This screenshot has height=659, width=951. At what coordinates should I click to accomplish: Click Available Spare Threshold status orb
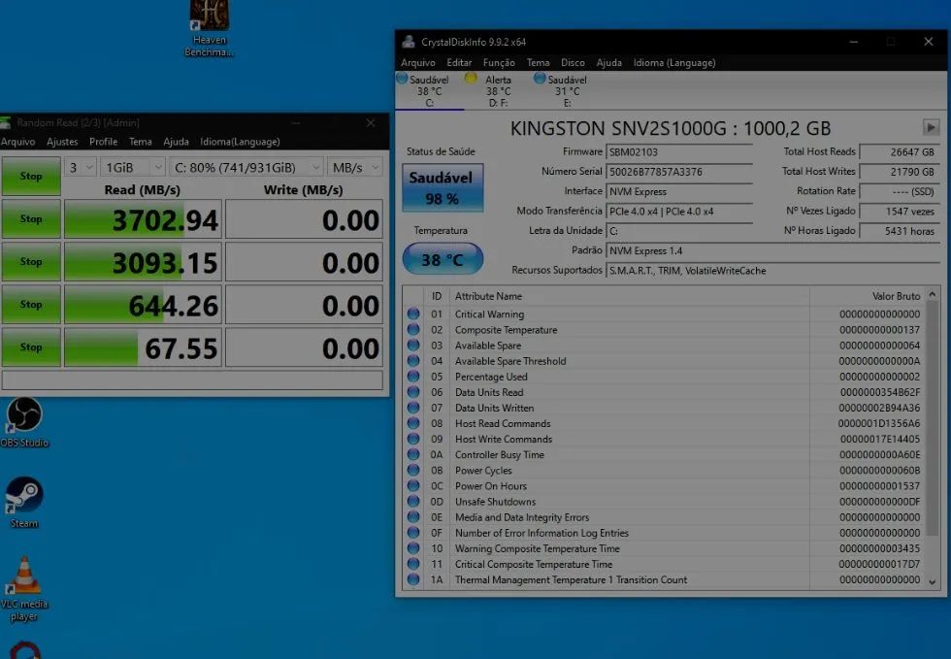413,360
